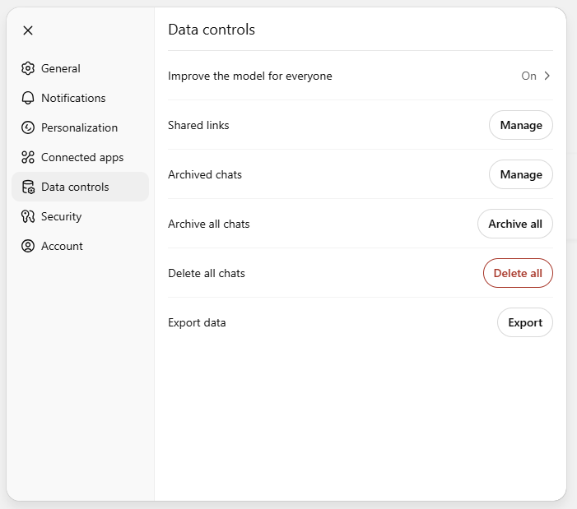Image resolution: width=577 pixels, height=509 pixels.
Task: Select the Account label in sidebar
Action: click(x=62, y=246)
